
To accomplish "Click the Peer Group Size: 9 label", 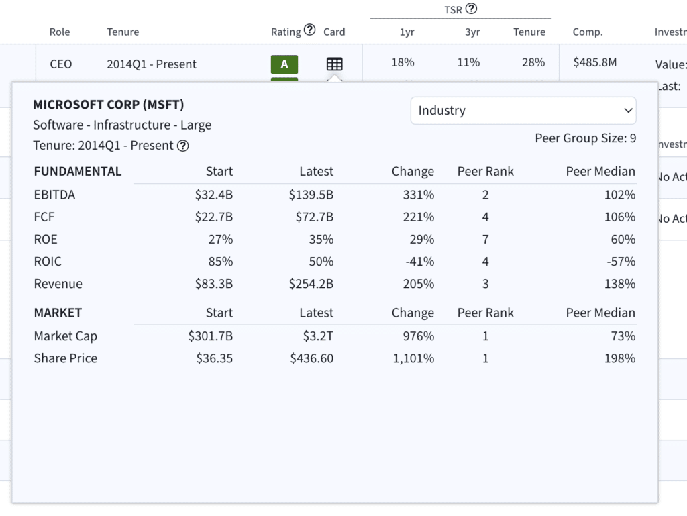I will [585, 138].
